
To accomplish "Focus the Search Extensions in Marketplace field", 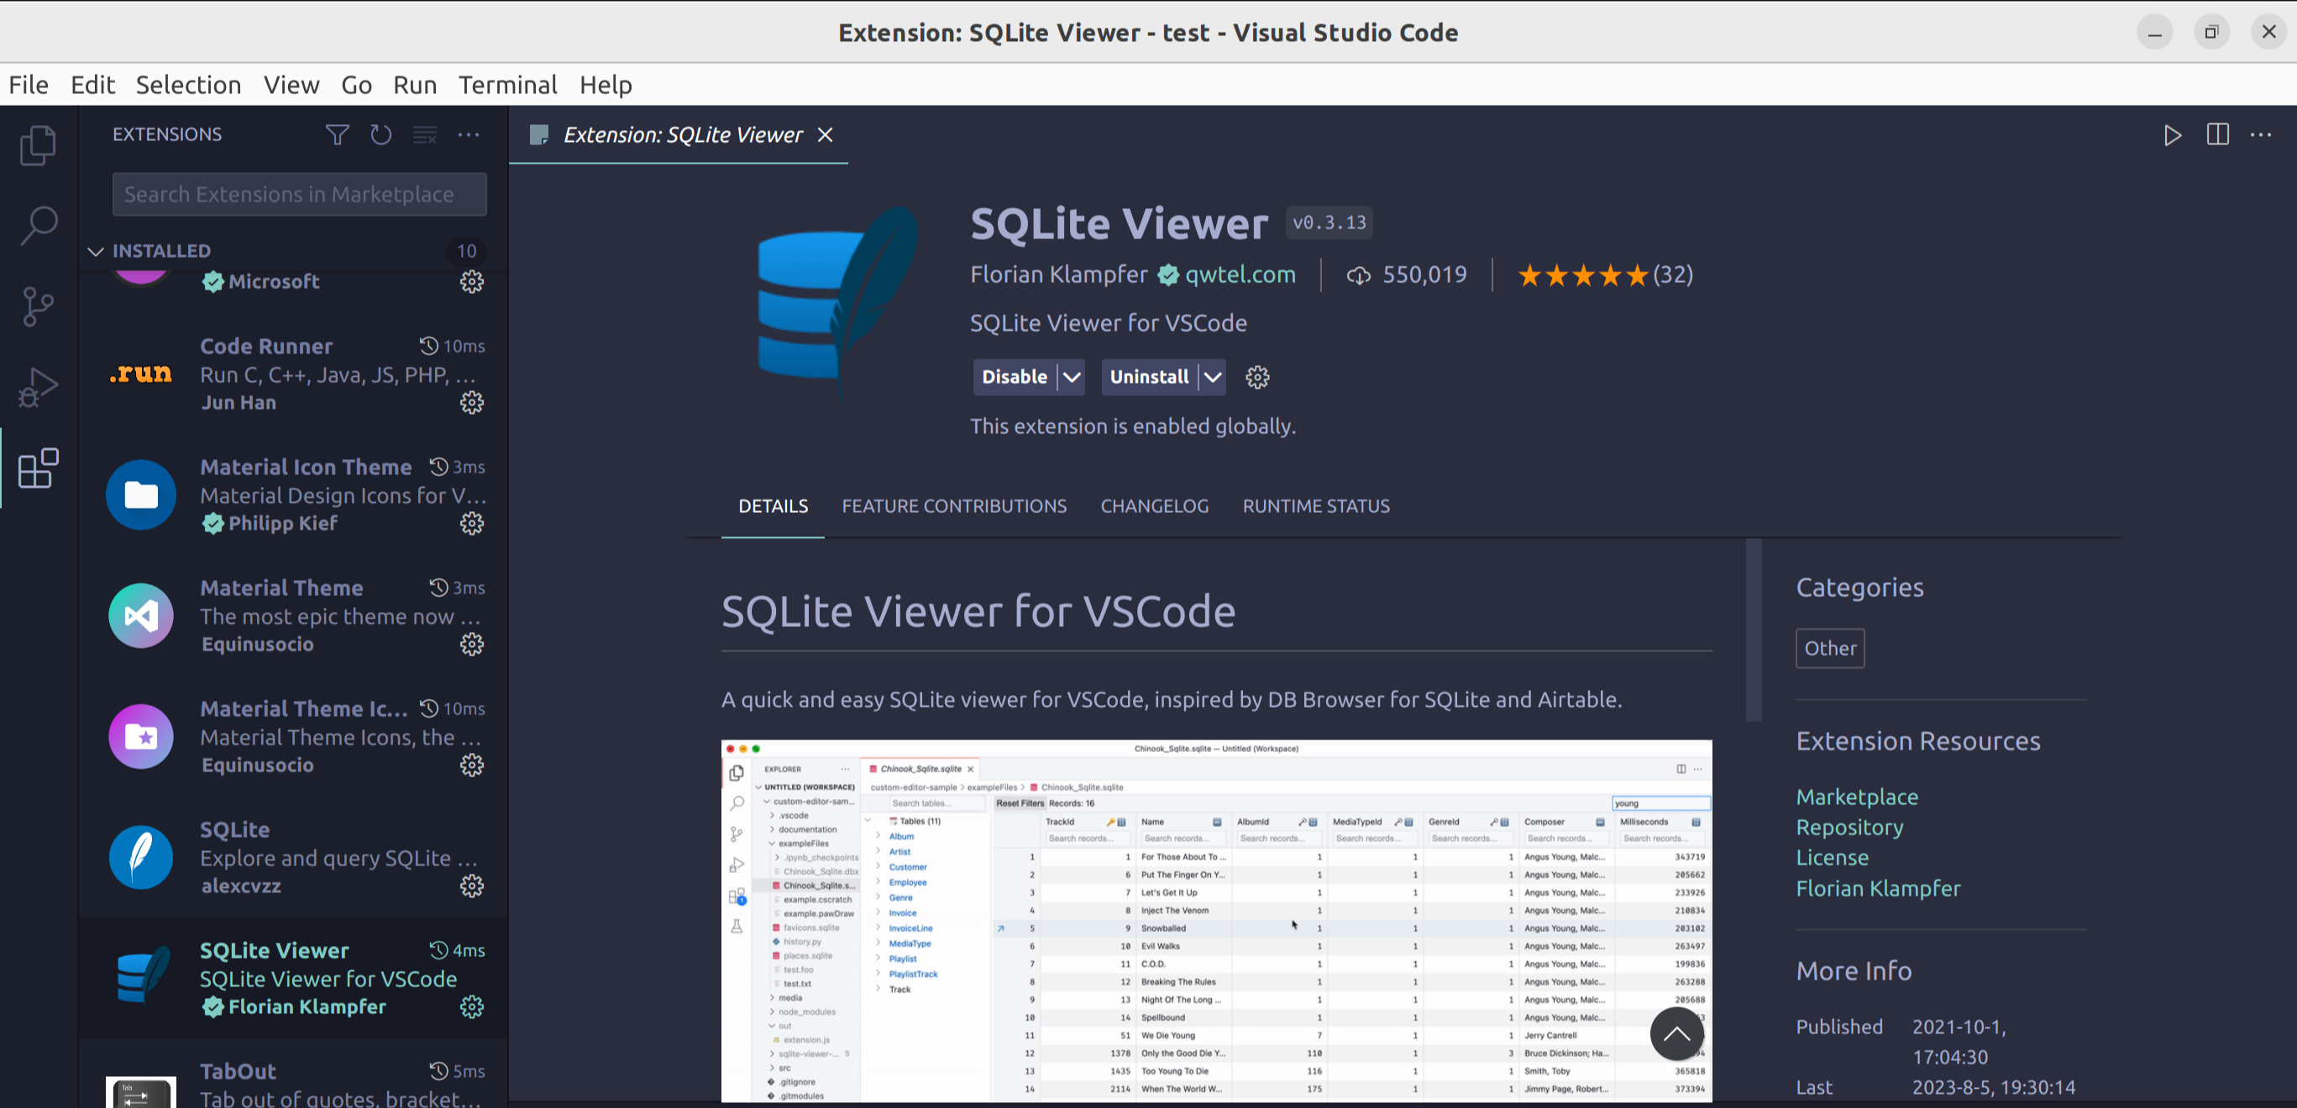I will [300, 195].
